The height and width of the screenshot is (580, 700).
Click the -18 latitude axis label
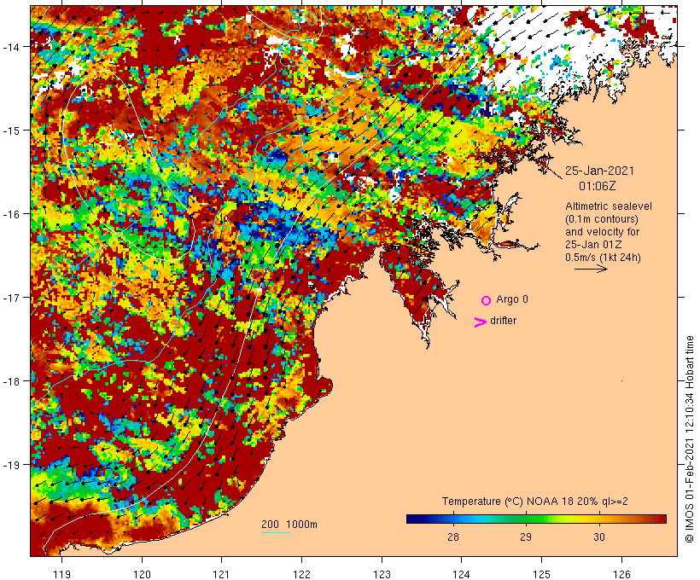11,381
